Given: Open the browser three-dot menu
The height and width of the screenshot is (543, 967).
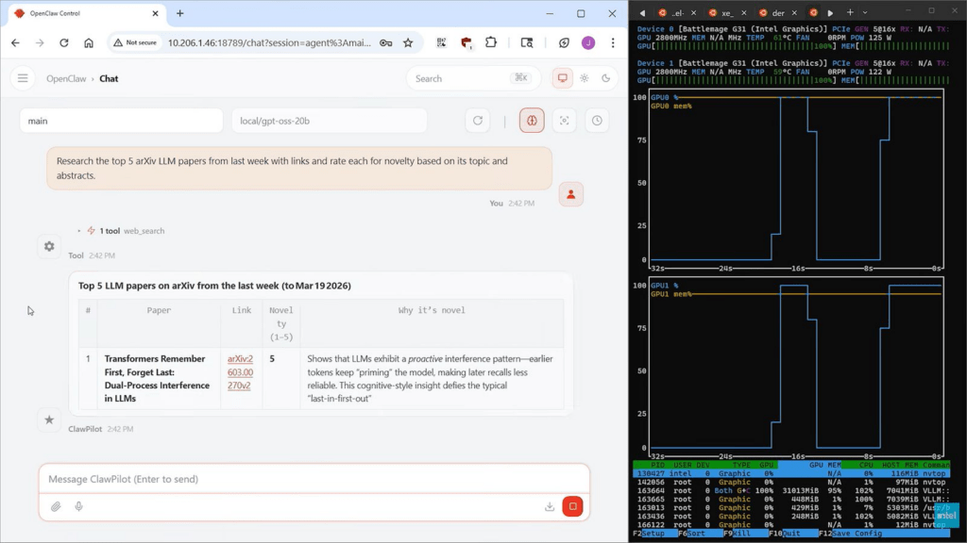Looking at the screenshot, I should [x=612, y=42].
